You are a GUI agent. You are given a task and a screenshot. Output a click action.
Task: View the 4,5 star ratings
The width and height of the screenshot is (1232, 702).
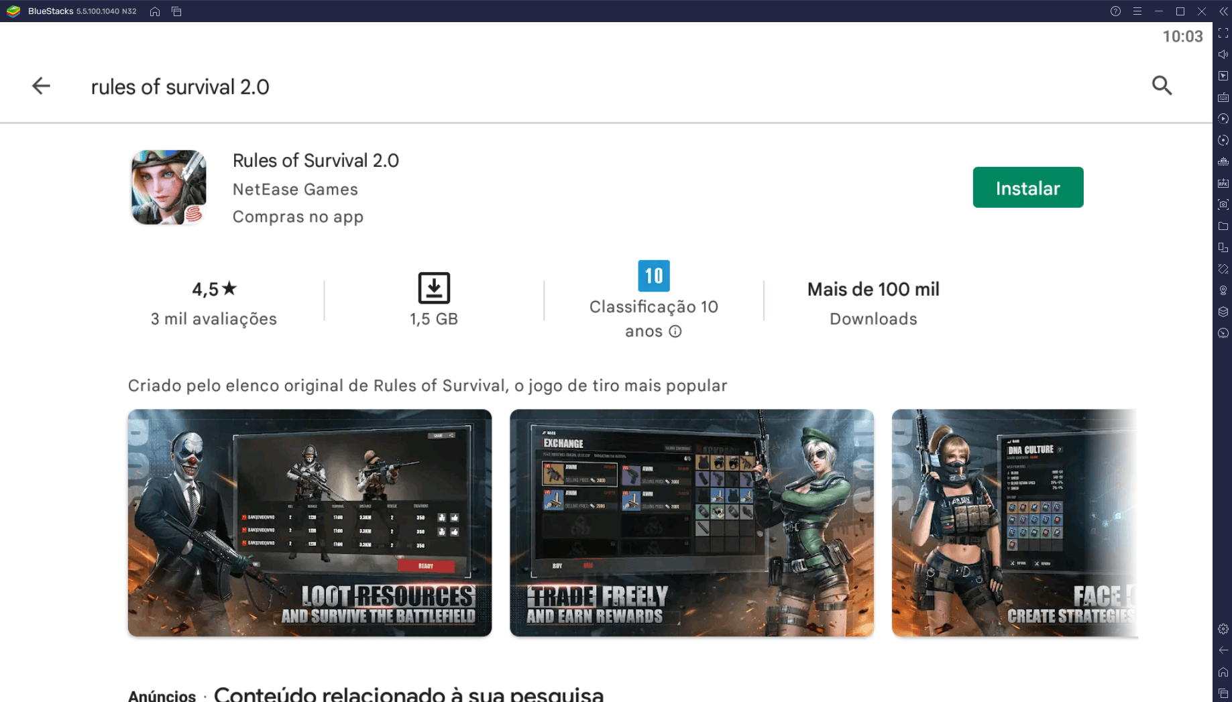[214, 289]
